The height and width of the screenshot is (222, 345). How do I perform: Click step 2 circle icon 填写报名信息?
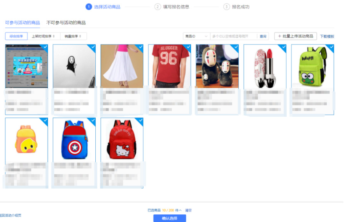157,7
